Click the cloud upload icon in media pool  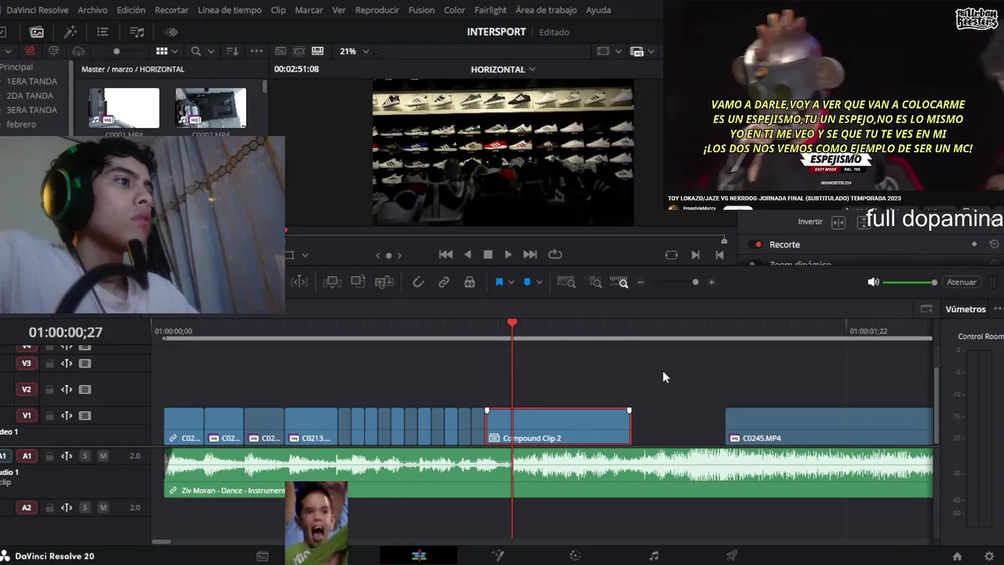tap(78, 51)
